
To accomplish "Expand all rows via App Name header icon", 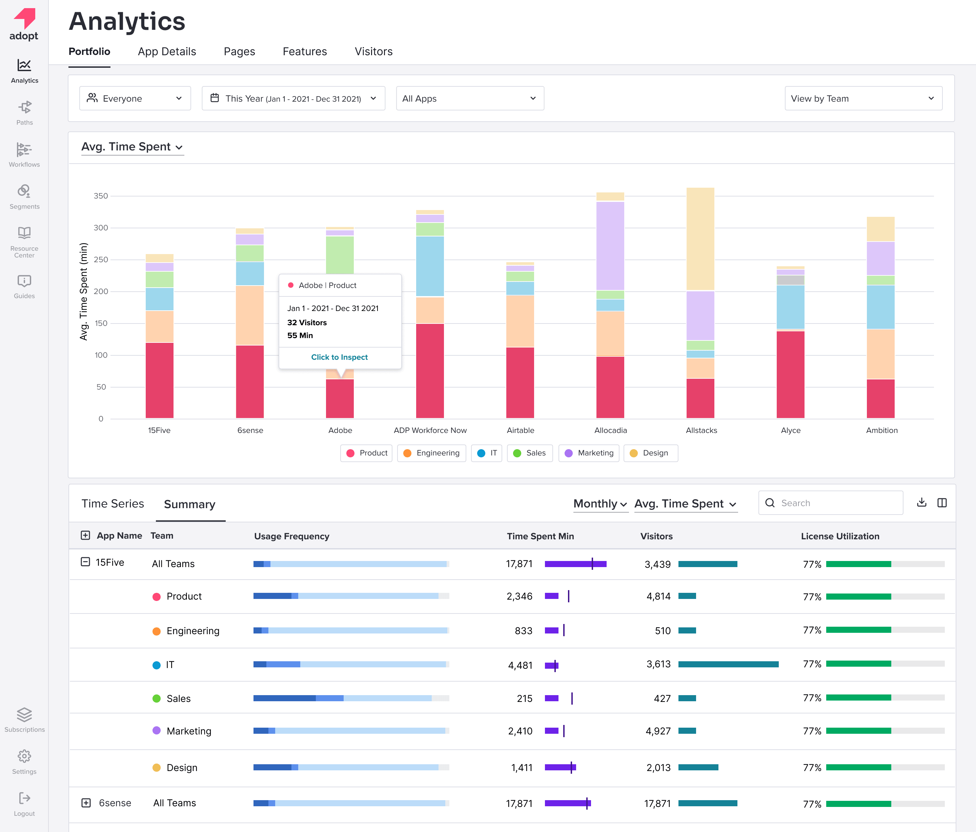I will click(x=85, y=535).
